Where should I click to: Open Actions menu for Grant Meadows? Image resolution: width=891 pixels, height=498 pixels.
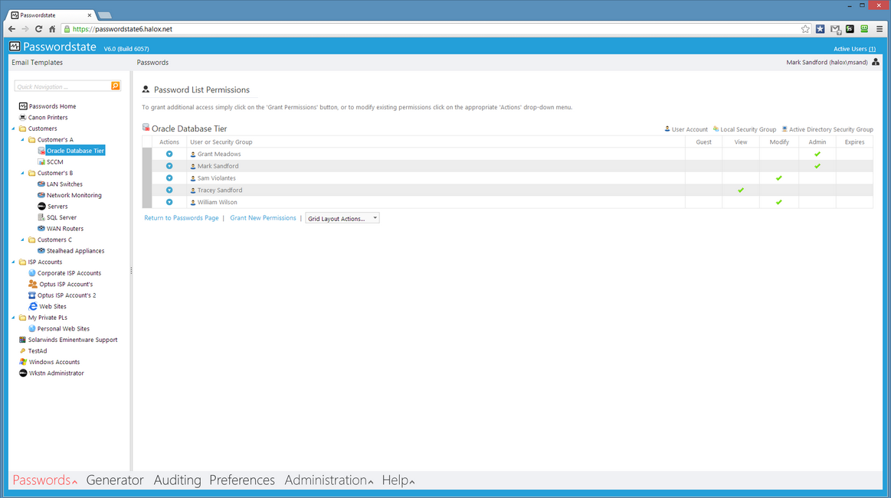click(x=169, y=154)
